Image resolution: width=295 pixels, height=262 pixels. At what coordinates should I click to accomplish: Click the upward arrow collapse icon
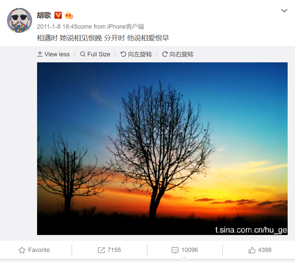[x=40, y=54]
